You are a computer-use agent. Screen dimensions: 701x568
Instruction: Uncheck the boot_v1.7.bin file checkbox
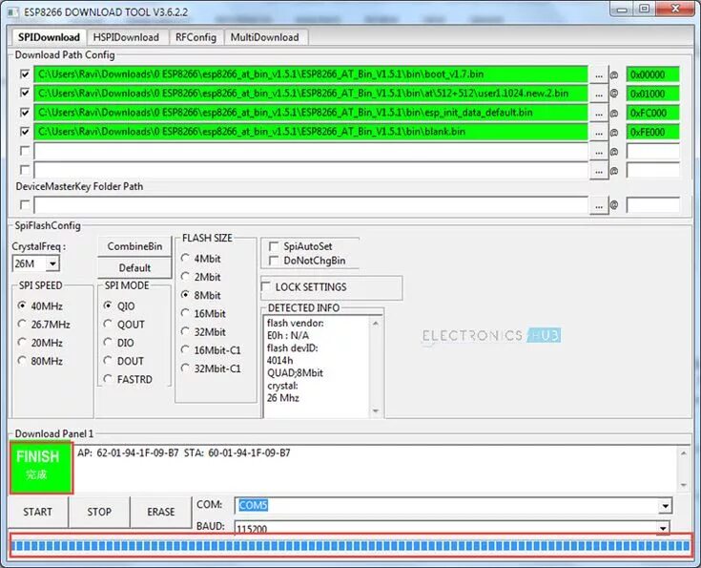(x=25, y=74)
